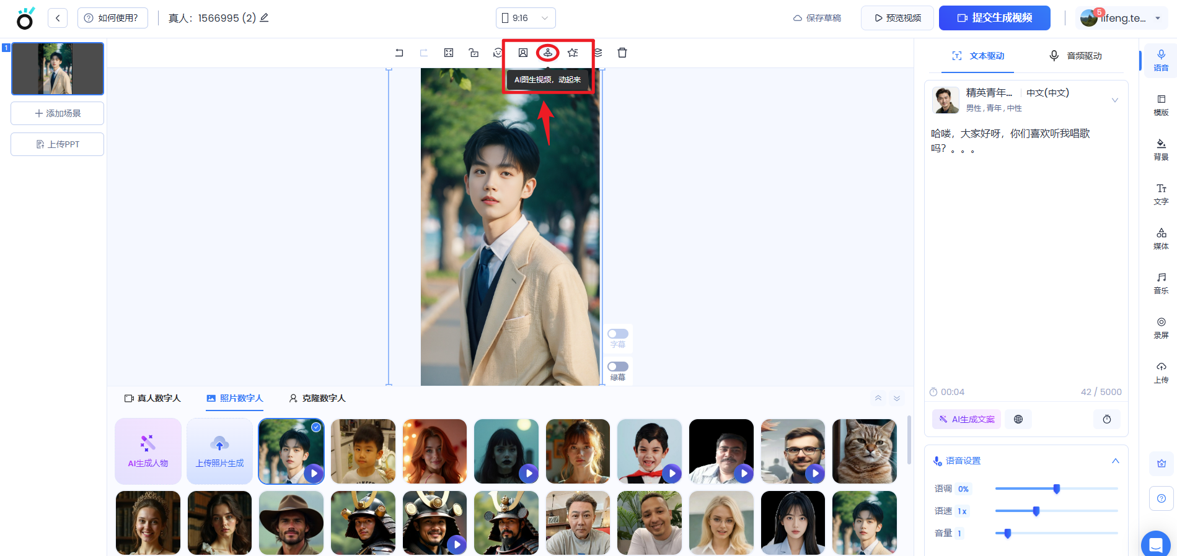Click the 添加场景 button
The height and width of the screenshot is (556, 1177).
coord(57,113)
